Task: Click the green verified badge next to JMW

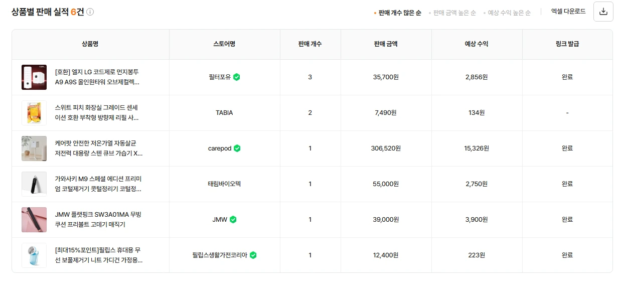Action: (x=233, y=219)
